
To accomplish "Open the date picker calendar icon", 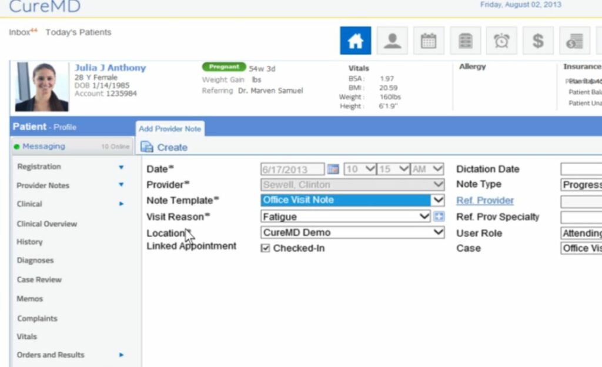I will click(x=333, y=169).
